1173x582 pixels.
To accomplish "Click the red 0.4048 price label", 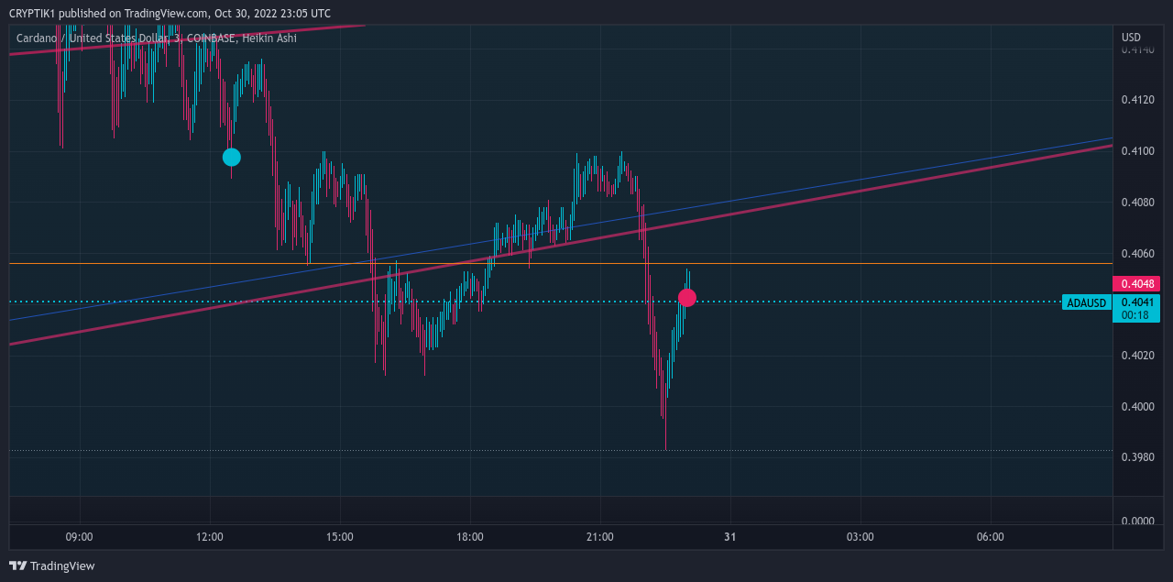I will [x=1136, y=284].
